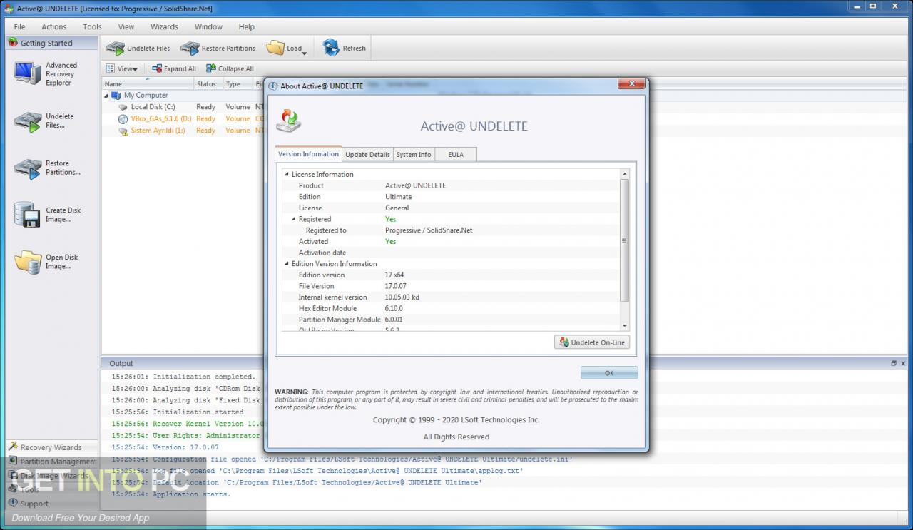This screenshot has height=530, width=913.
Task: Select the 'File Version' row
Action: click(x=452, y=286)
